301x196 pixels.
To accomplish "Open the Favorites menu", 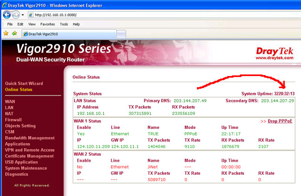I will point(48,24).
